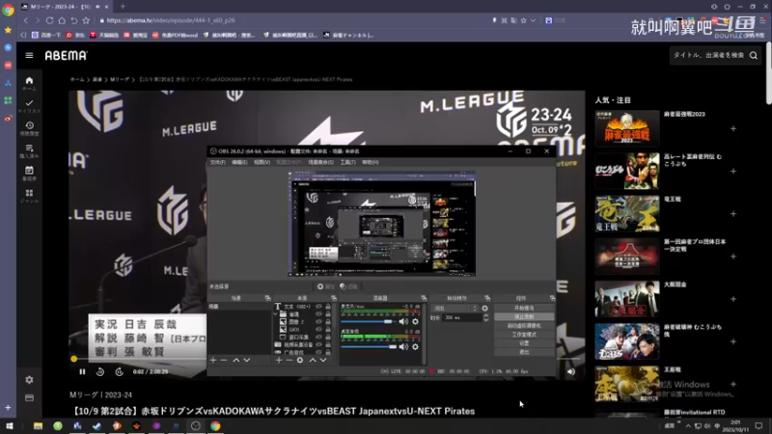Viewport: 772px width, 434px height.
Task: Click the ABEMA video progress handle
Action: tap(74, 359)
